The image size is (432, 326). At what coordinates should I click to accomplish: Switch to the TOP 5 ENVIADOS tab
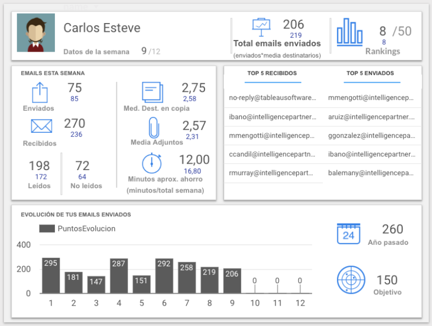tap(370, 74)
